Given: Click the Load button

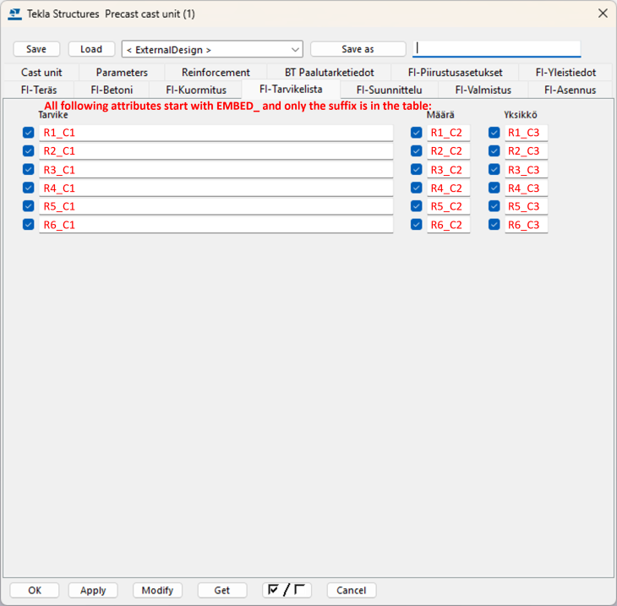Looking at the screenshot, I should [91, 49].
